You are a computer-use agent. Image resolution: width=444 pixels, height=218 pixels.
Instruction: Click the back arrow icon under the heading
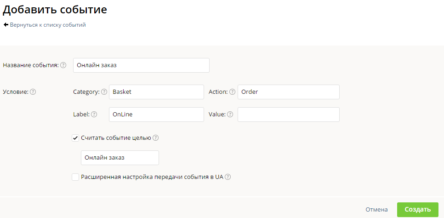pos(6,25)
